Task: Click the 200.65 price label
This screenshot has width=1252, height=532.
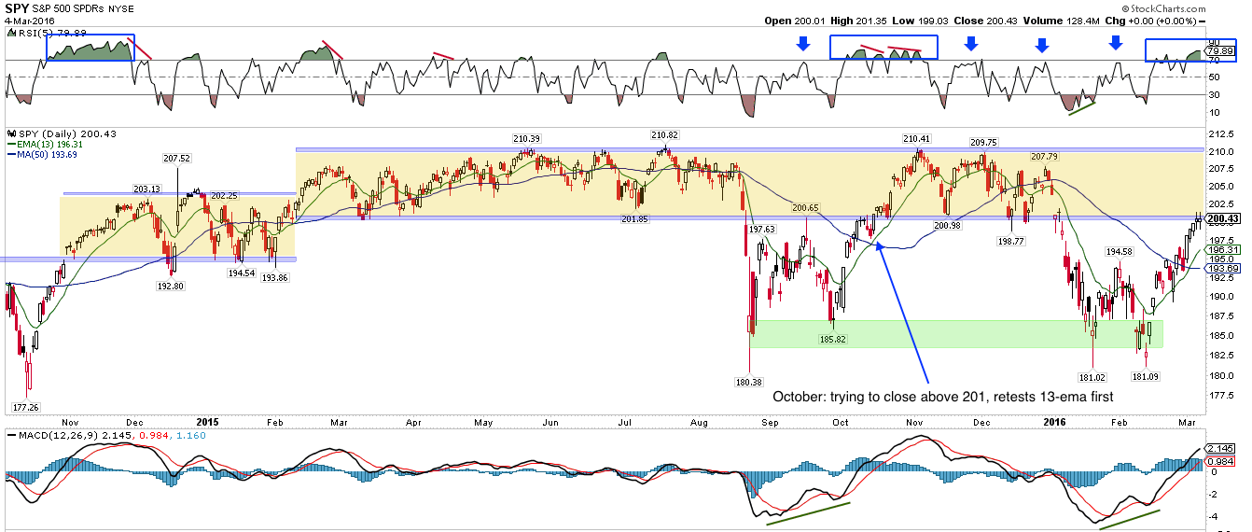Action: click(x=805, y=207)
